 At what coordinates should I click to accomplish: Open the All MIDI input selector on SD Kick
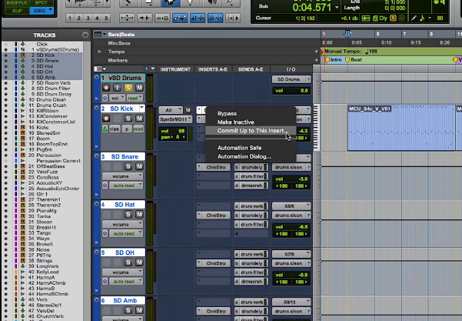tap(171, 110)
